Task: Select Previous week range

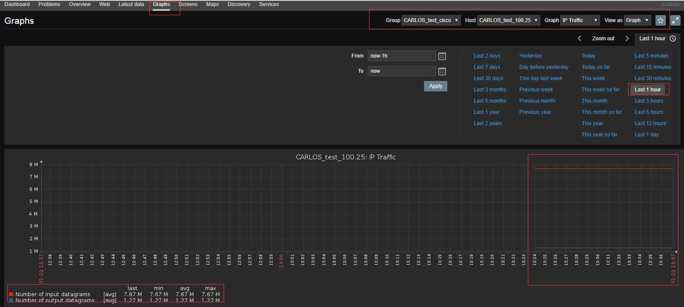Action: [x=536, y=90]
